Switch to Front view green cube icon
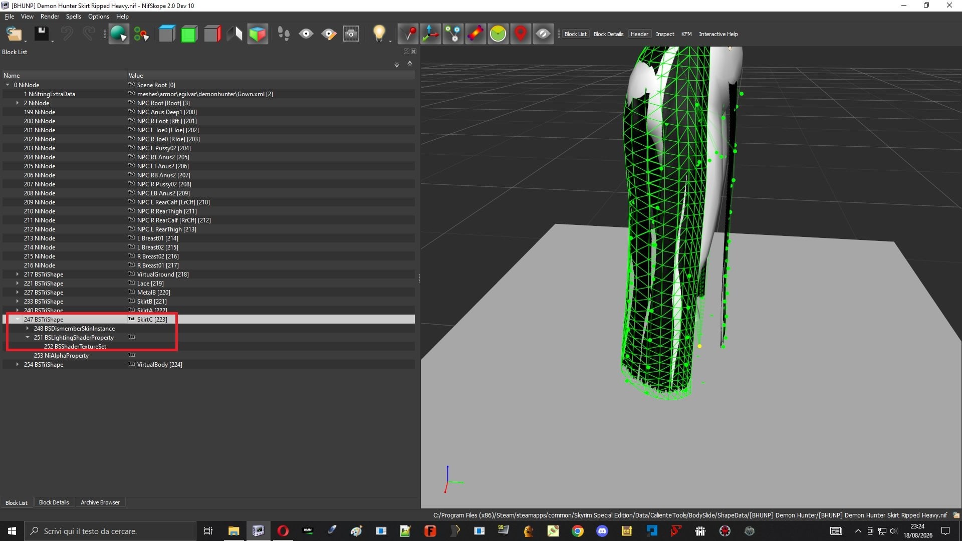Viewport: 962px width, 541px height. tap(189, 34)
